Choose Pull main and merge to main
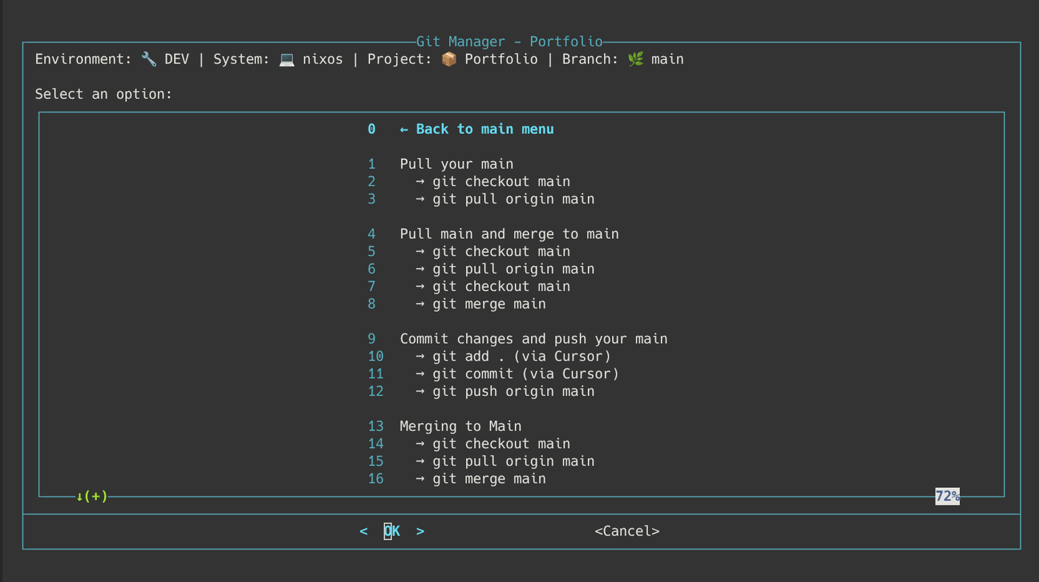 509,234
